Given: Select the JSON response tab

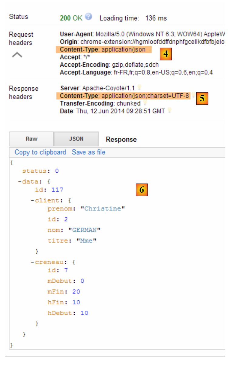Looking at the screenshot, I should point(76,139).
